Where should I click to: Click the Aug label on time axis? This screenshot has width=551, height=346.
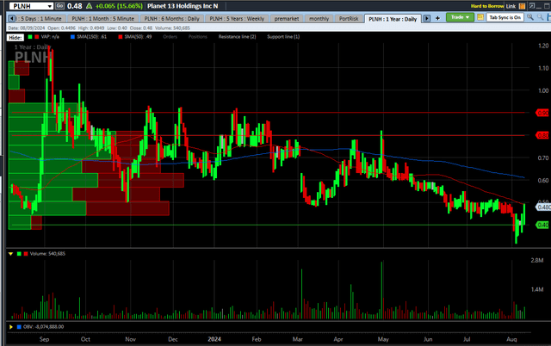[511, 339]
